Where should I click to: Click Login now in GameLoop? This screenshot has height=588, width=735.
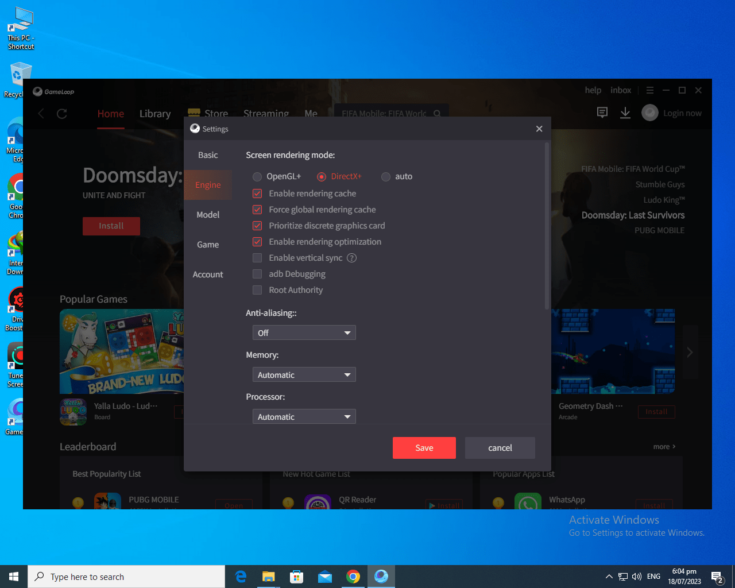click(x=682, y=113)
